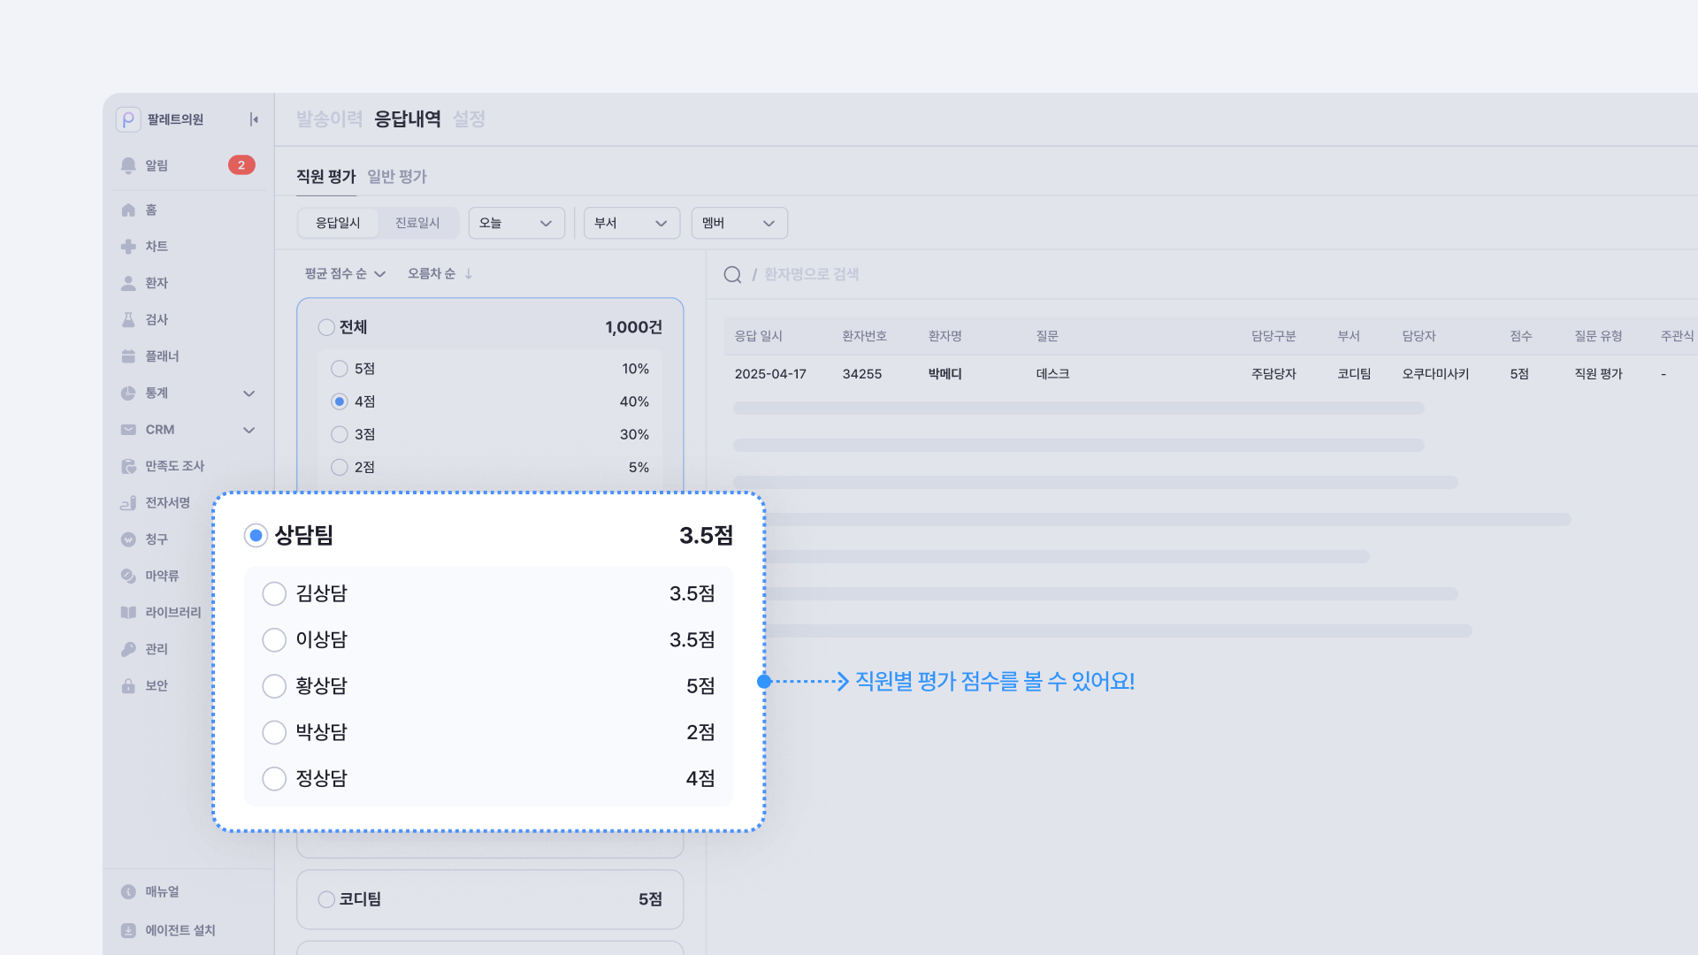1698x955 pixels.
Task: Select the 5점 radio option
Action: pyautogui.click(x=340, y=369)
